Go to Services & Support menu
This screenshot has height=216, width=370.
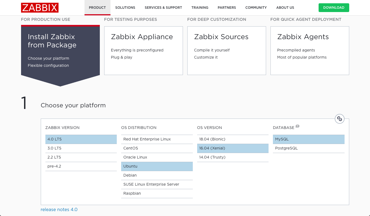[163, 8]
